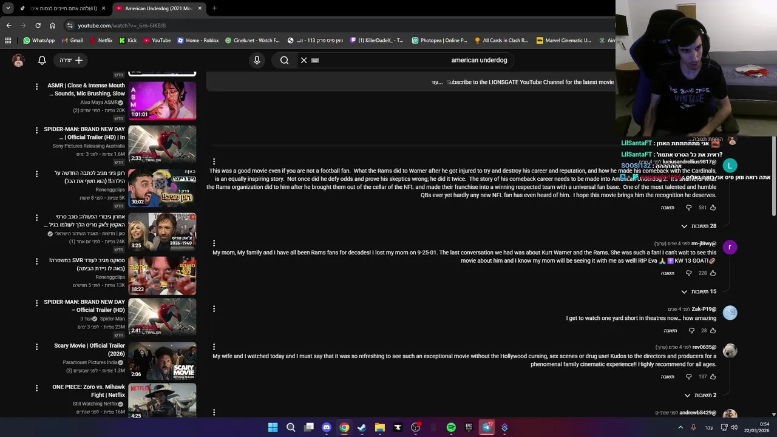The height and width of the screenshot is (437, 777).
Task: Open options for the Kurt Warner Rams comment
Action: (214, 161)
